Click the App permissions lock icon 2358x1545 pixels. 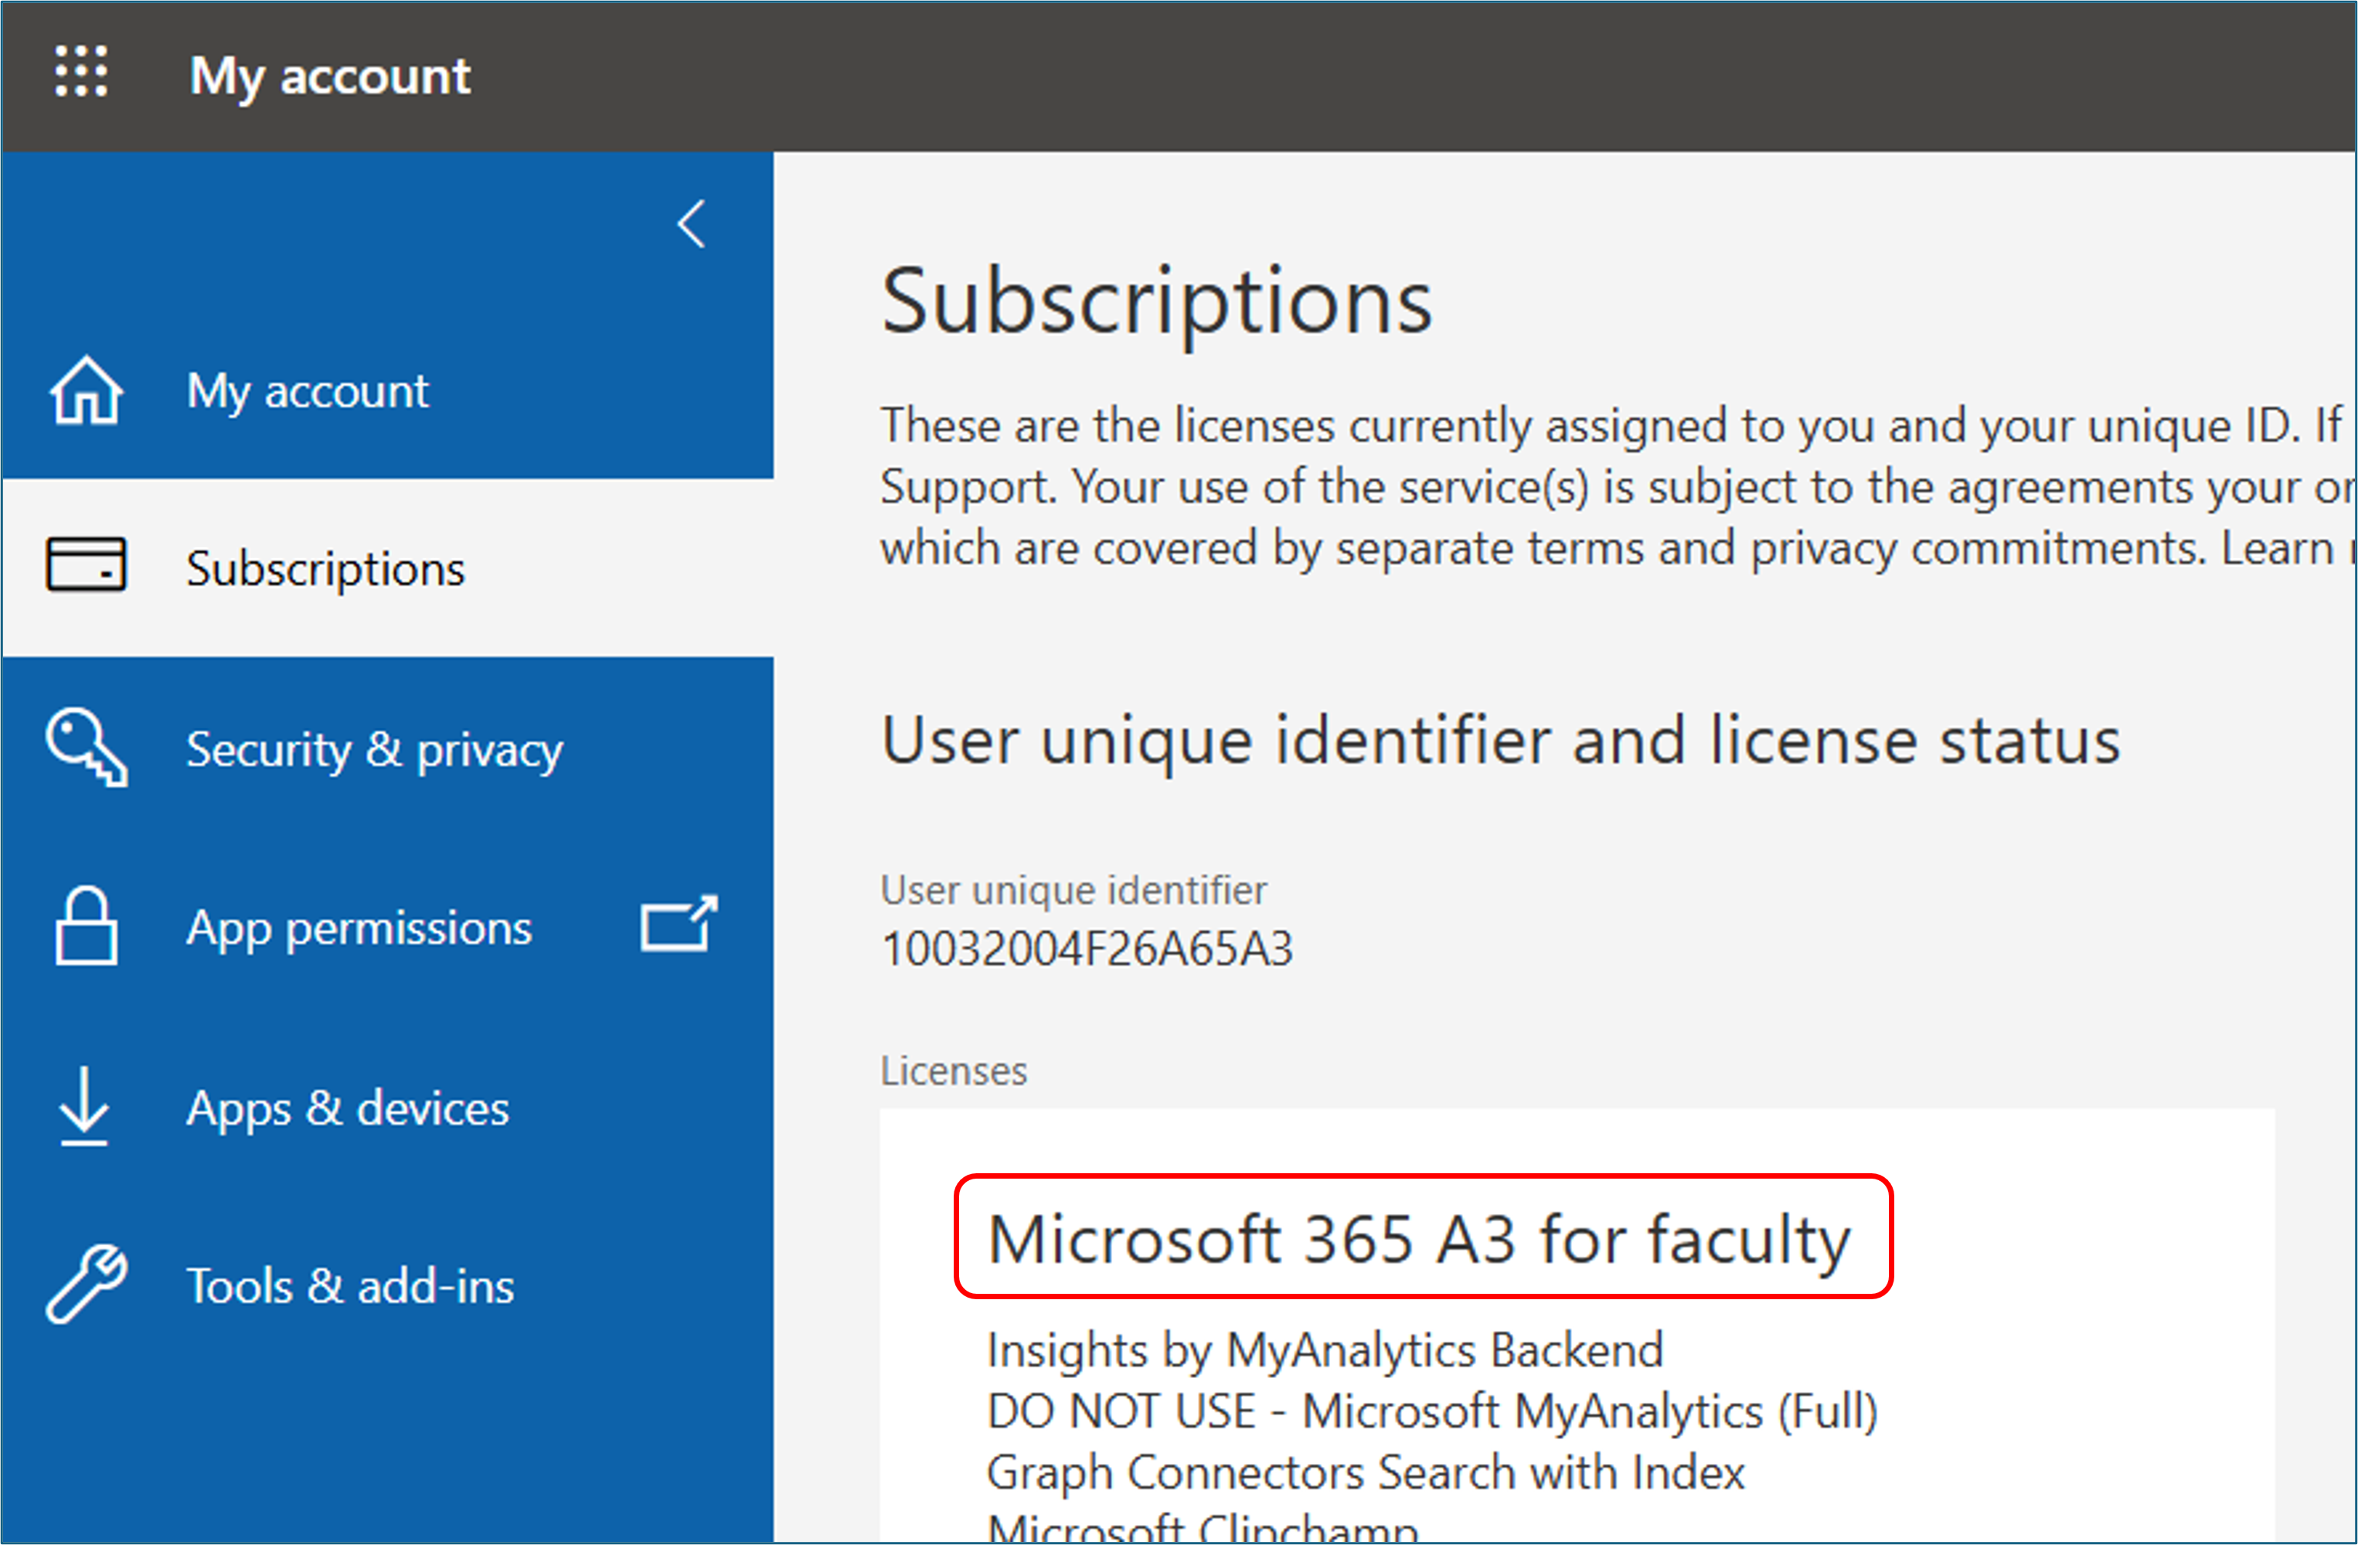point(87,927)
